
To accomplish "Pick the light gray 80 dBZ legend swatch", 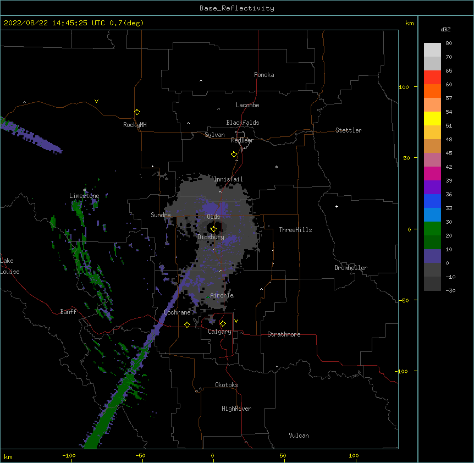I will [432, 50].
